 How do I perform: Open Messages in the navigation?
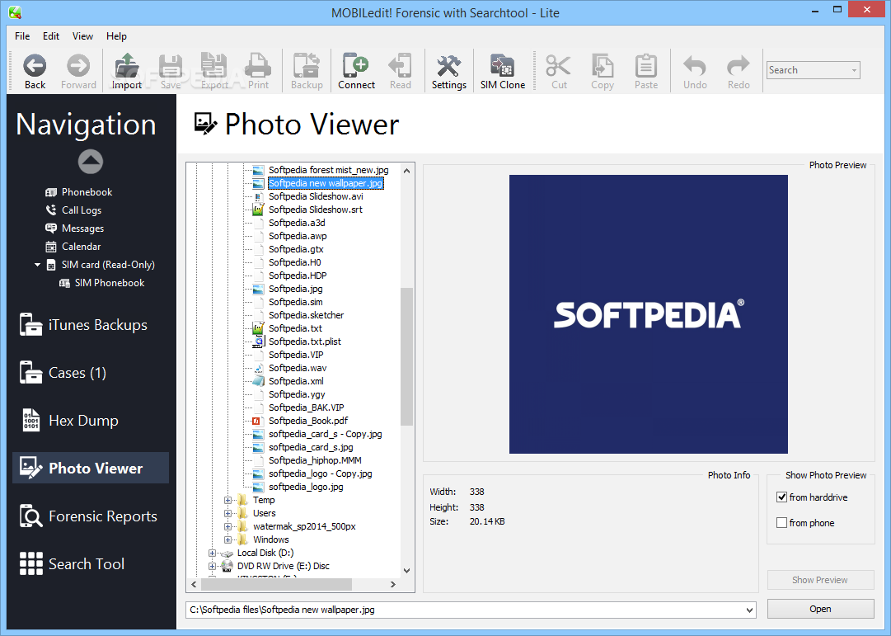point(83,228)
